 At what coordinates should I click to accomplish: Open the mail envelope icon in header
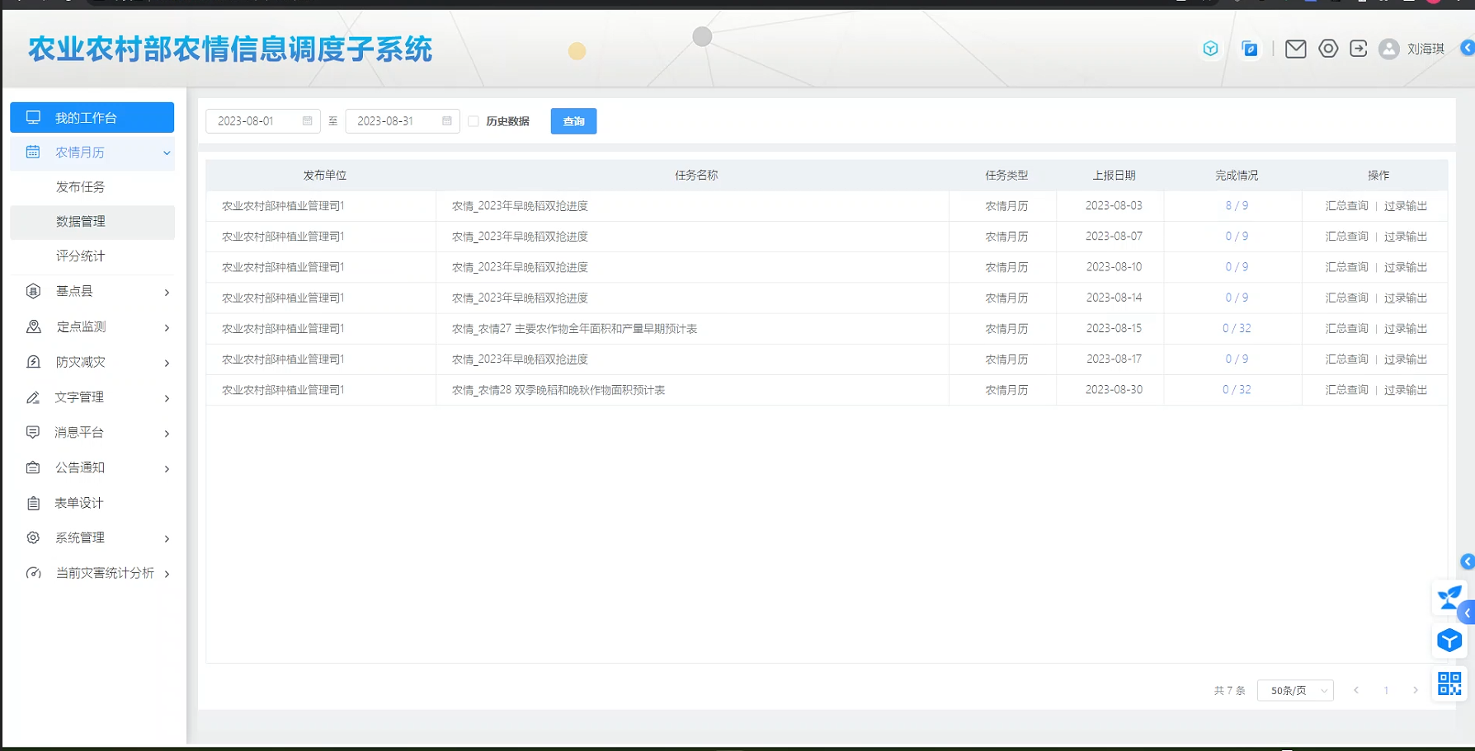(1295, 49)
